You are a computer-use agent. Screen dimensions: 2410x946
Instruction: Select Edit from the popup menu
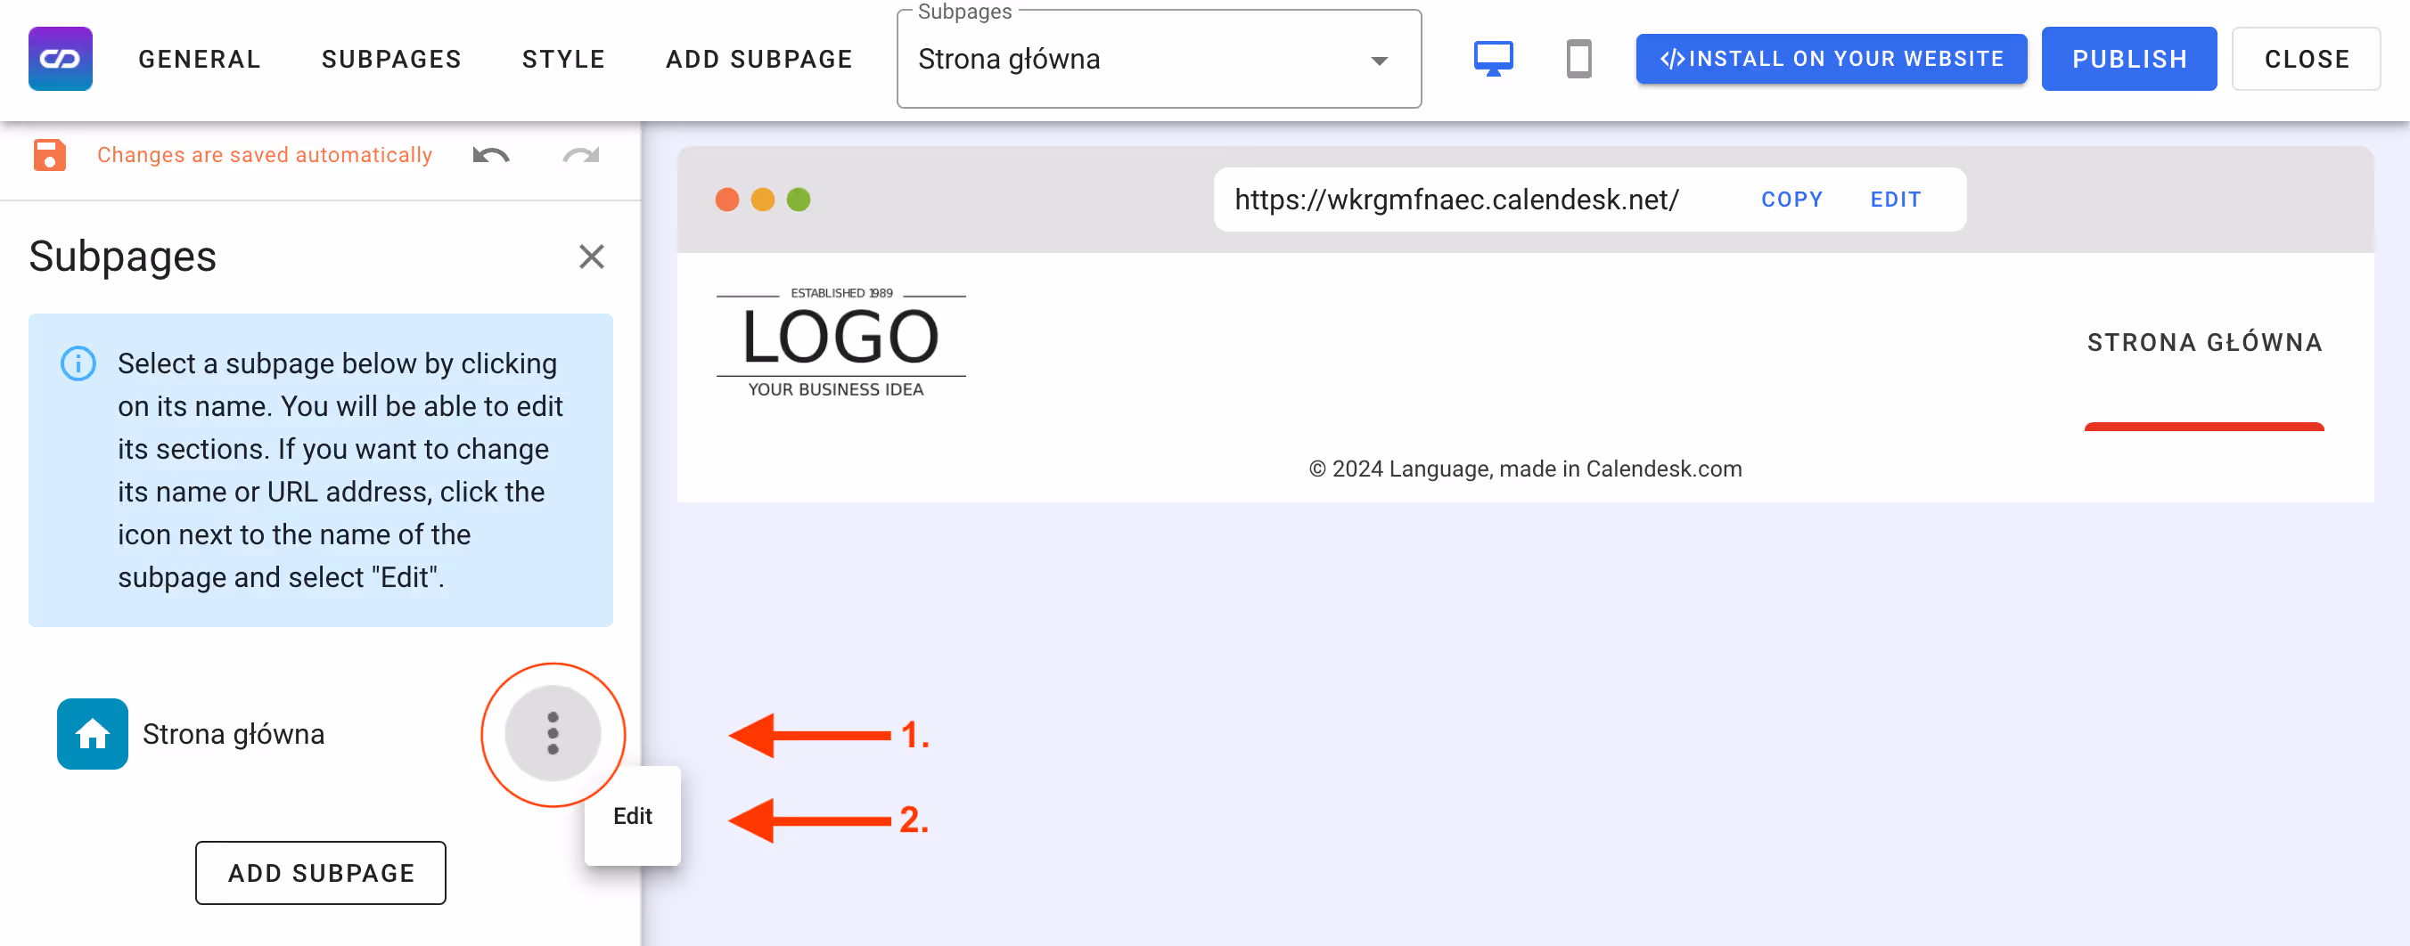coord(633,816)
